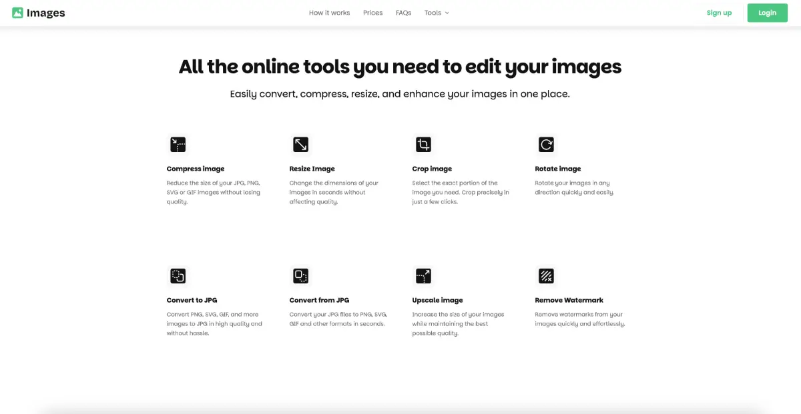Go to the Prices page
The height and width of the screenshot is (414, 801).
(372, 13)
